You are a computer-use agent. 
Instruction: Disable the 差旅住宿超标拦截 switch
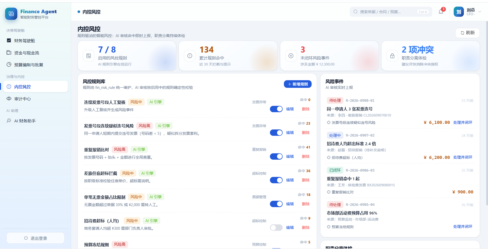[276, 180]
